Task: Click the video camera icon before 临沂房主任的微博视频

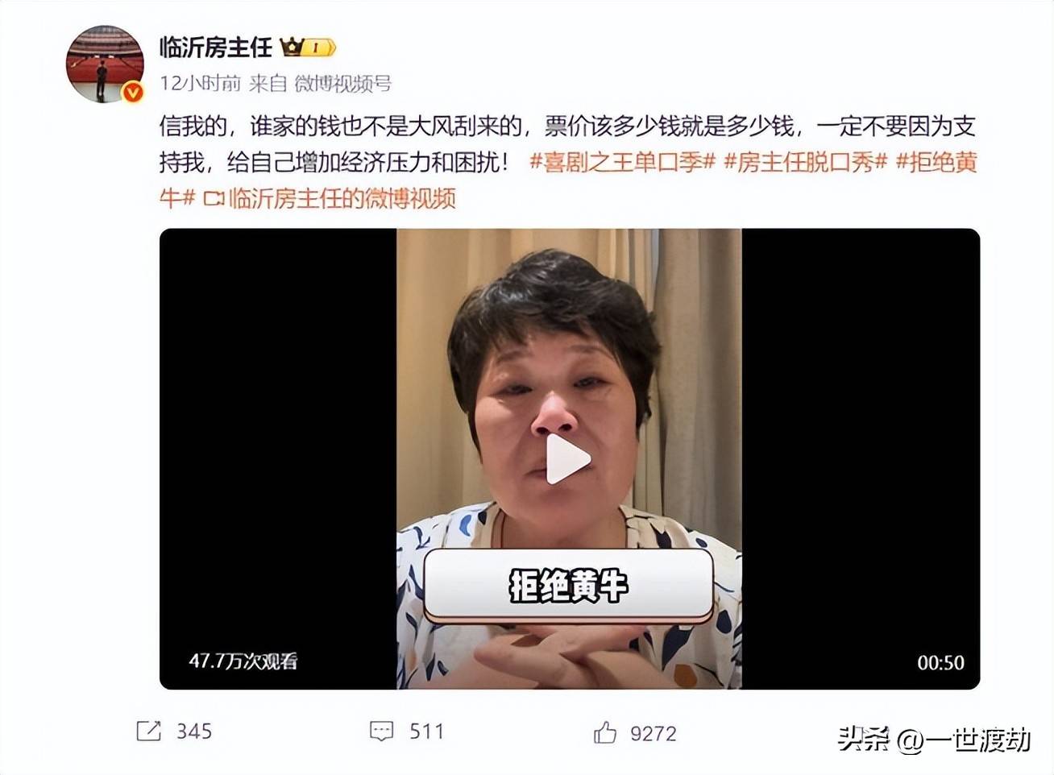Action: (214, 198)
